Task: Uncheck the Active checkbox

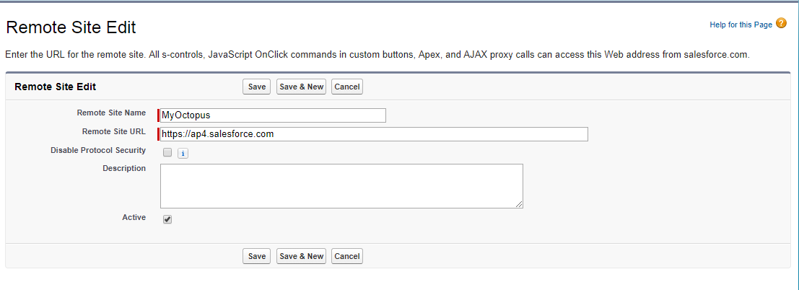Action: (x=167, y=219)
